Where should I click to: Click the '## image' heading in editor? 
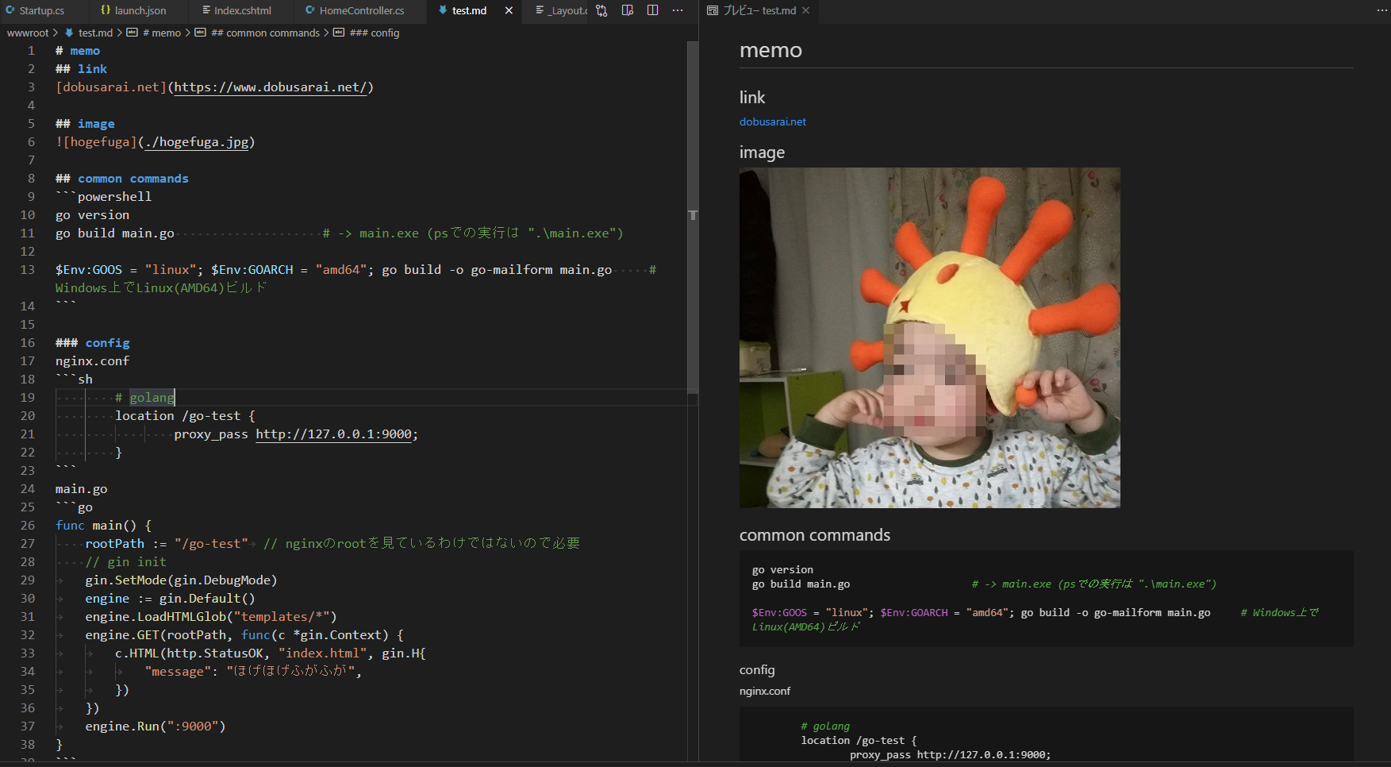(x=85, y=124)
